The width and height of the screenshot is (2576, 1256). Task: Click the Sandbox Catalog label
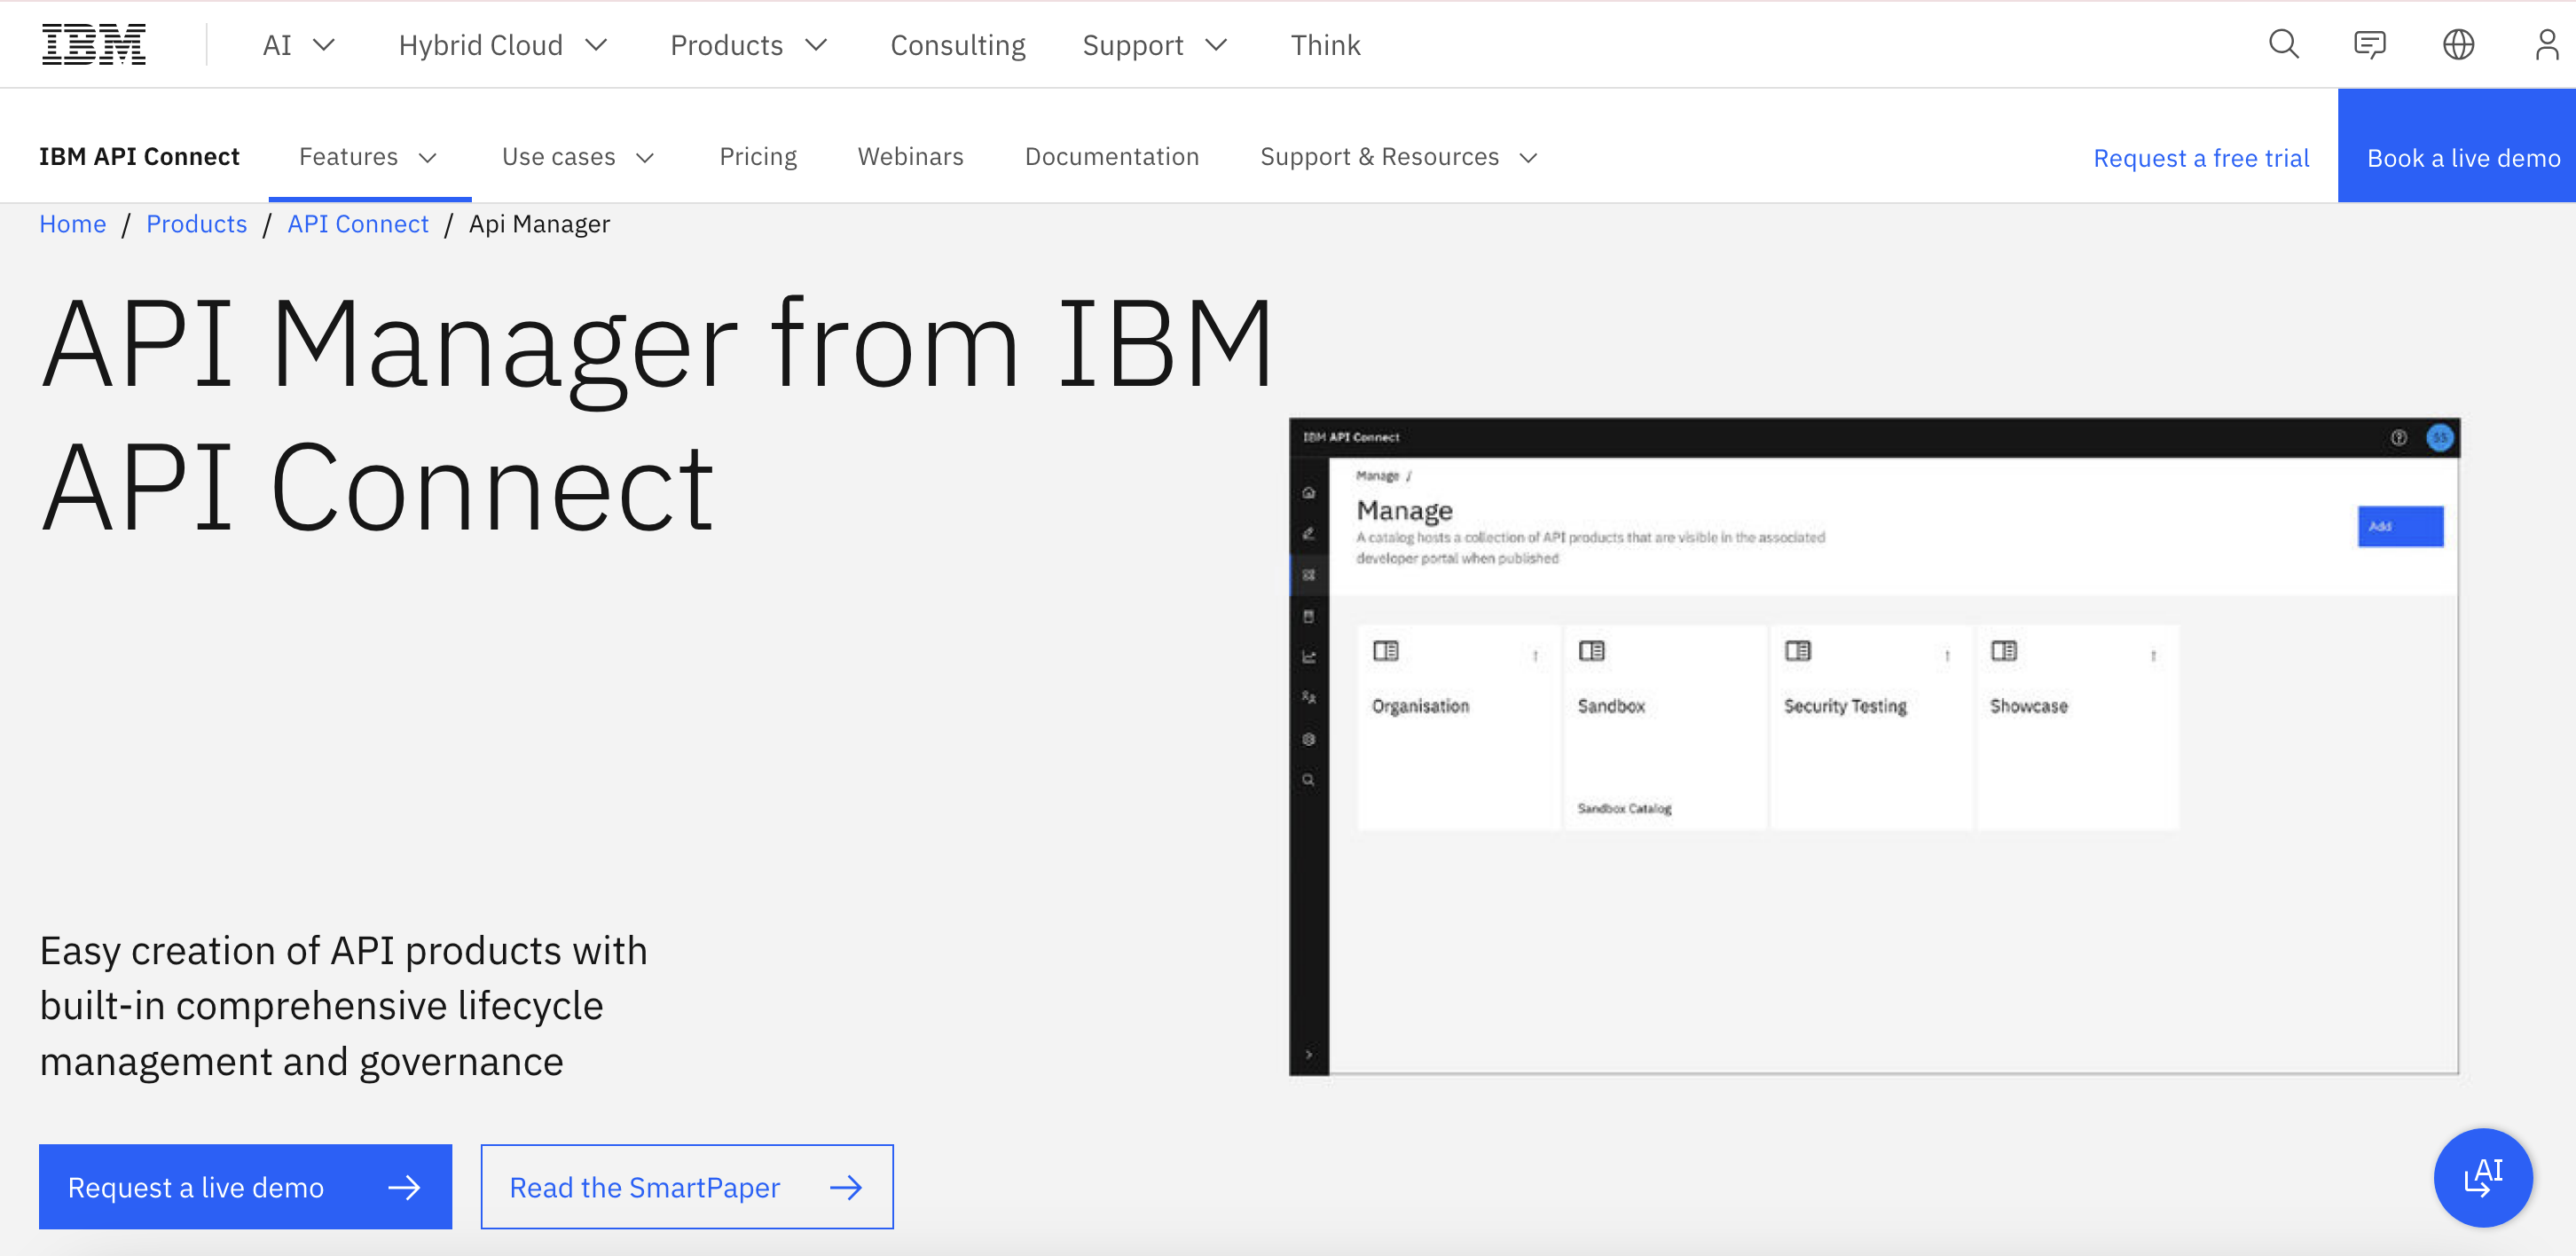click(x=1624, y=808)
